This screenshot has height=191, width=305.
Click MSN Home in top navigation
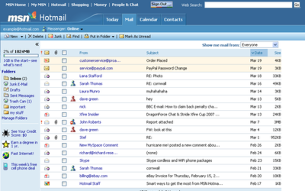[16, 5]
